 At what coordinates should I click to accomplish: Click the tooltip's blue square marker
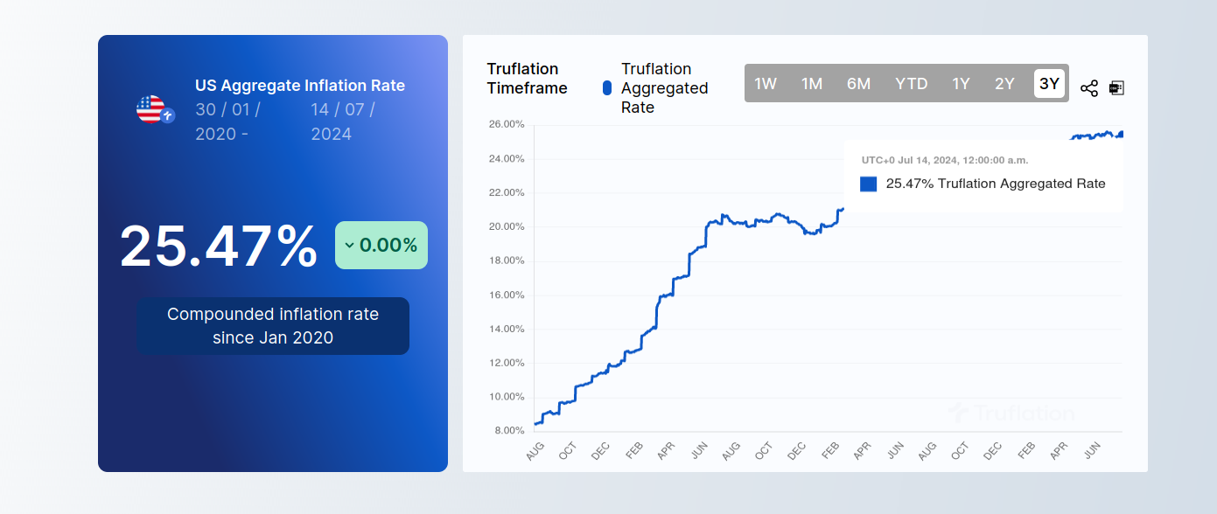pyautogui.click(x=869, y=184)
